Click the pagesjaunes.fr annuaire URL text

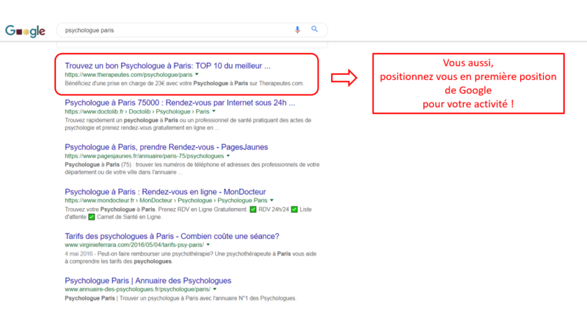144,156
